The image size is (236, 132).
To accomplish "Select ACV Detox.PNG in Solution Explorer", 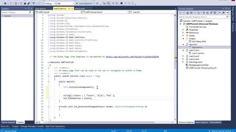I will (199, 41).
